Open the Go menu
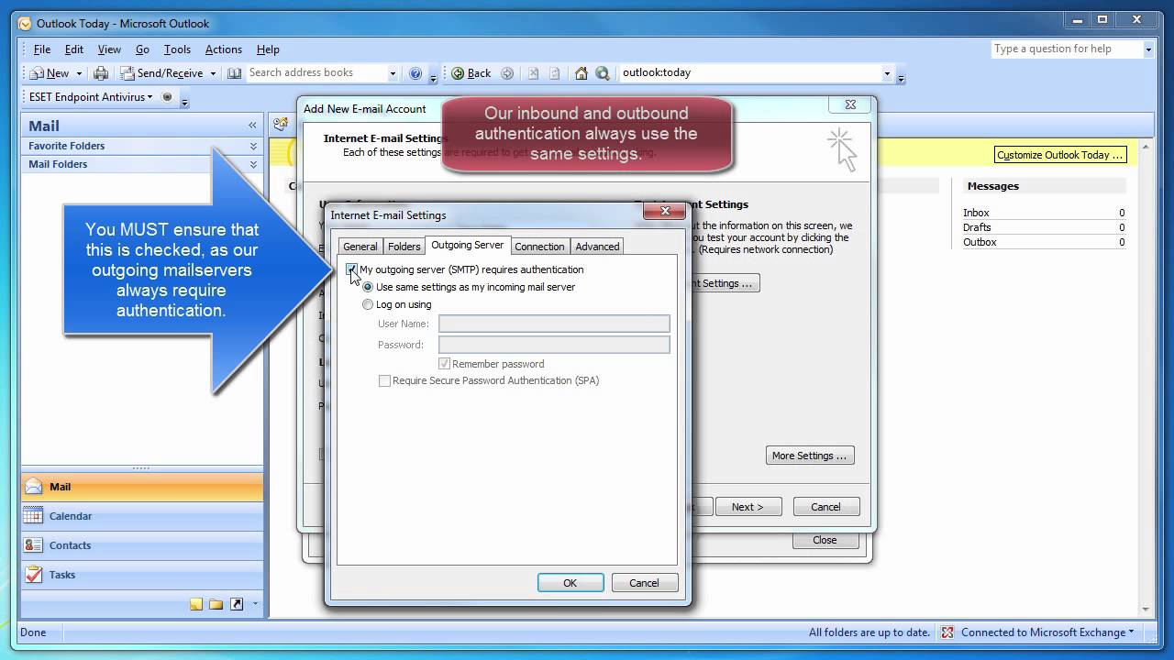This screenshot has width=1174, height=660. point(142,49)
